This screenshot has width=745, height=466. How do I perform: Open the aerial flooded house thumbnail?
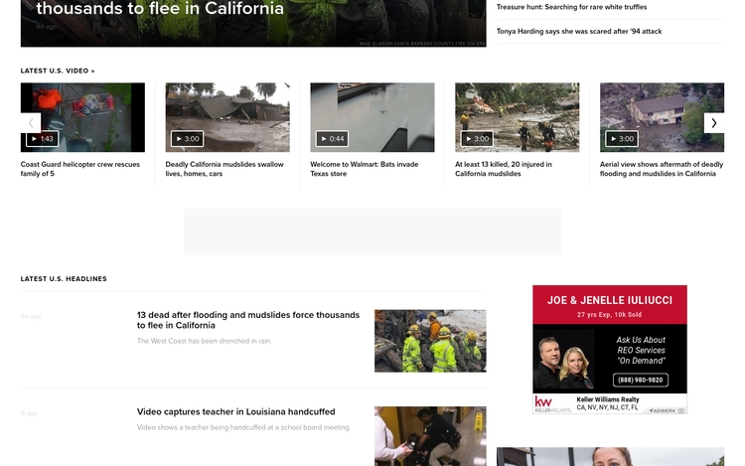662,117
